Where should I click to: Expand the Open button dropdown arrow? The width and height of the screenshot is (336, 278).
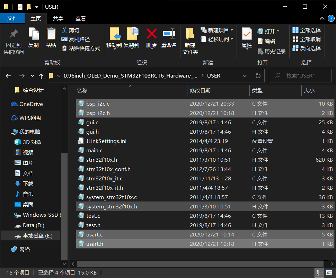click(x=278, y=31)
